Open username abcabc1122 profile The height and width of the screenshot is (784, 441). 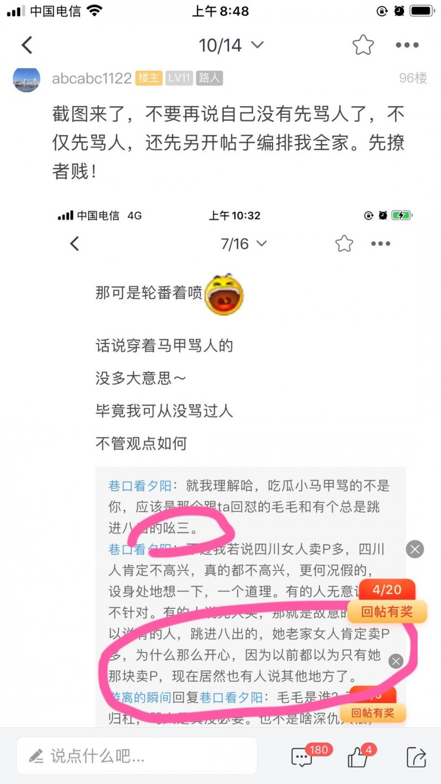pos(92,78)
